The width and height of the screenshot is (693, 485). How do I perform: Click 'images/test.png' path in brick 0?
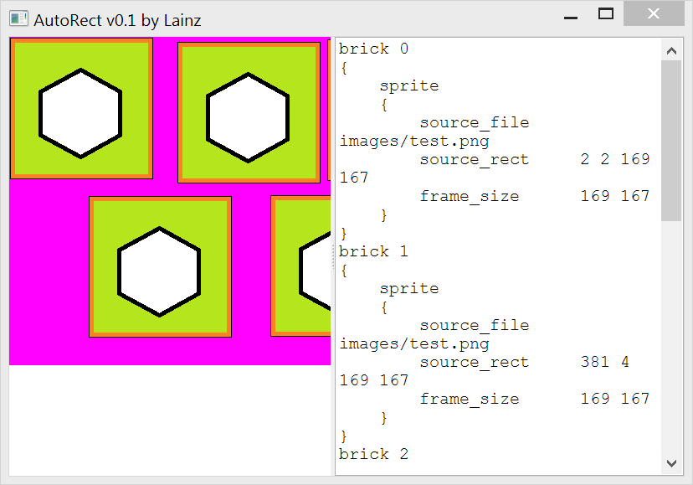[414, 142]
